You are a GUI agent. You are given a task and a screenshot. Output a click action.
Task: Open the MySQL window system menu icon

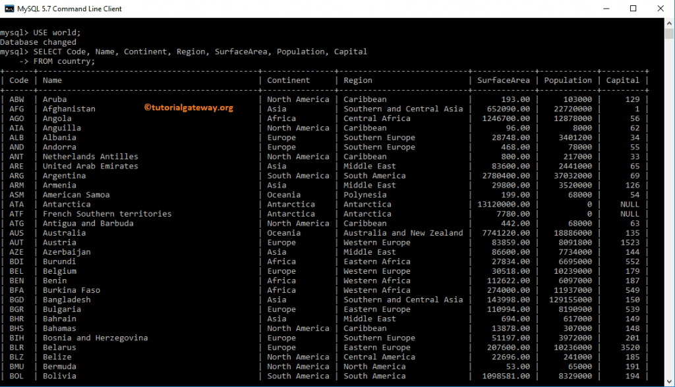9,9
